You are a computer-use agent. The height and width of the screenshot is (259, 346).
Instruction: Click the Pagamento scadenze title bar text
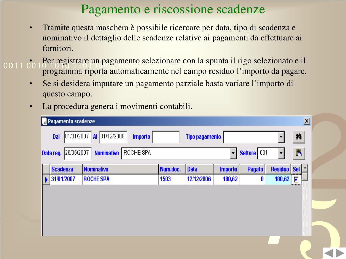[72, 121]
